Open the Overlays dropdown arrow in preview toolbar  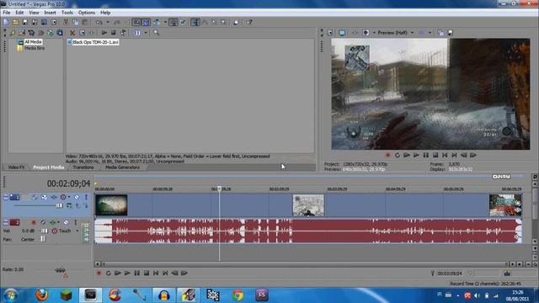[430, 33]
